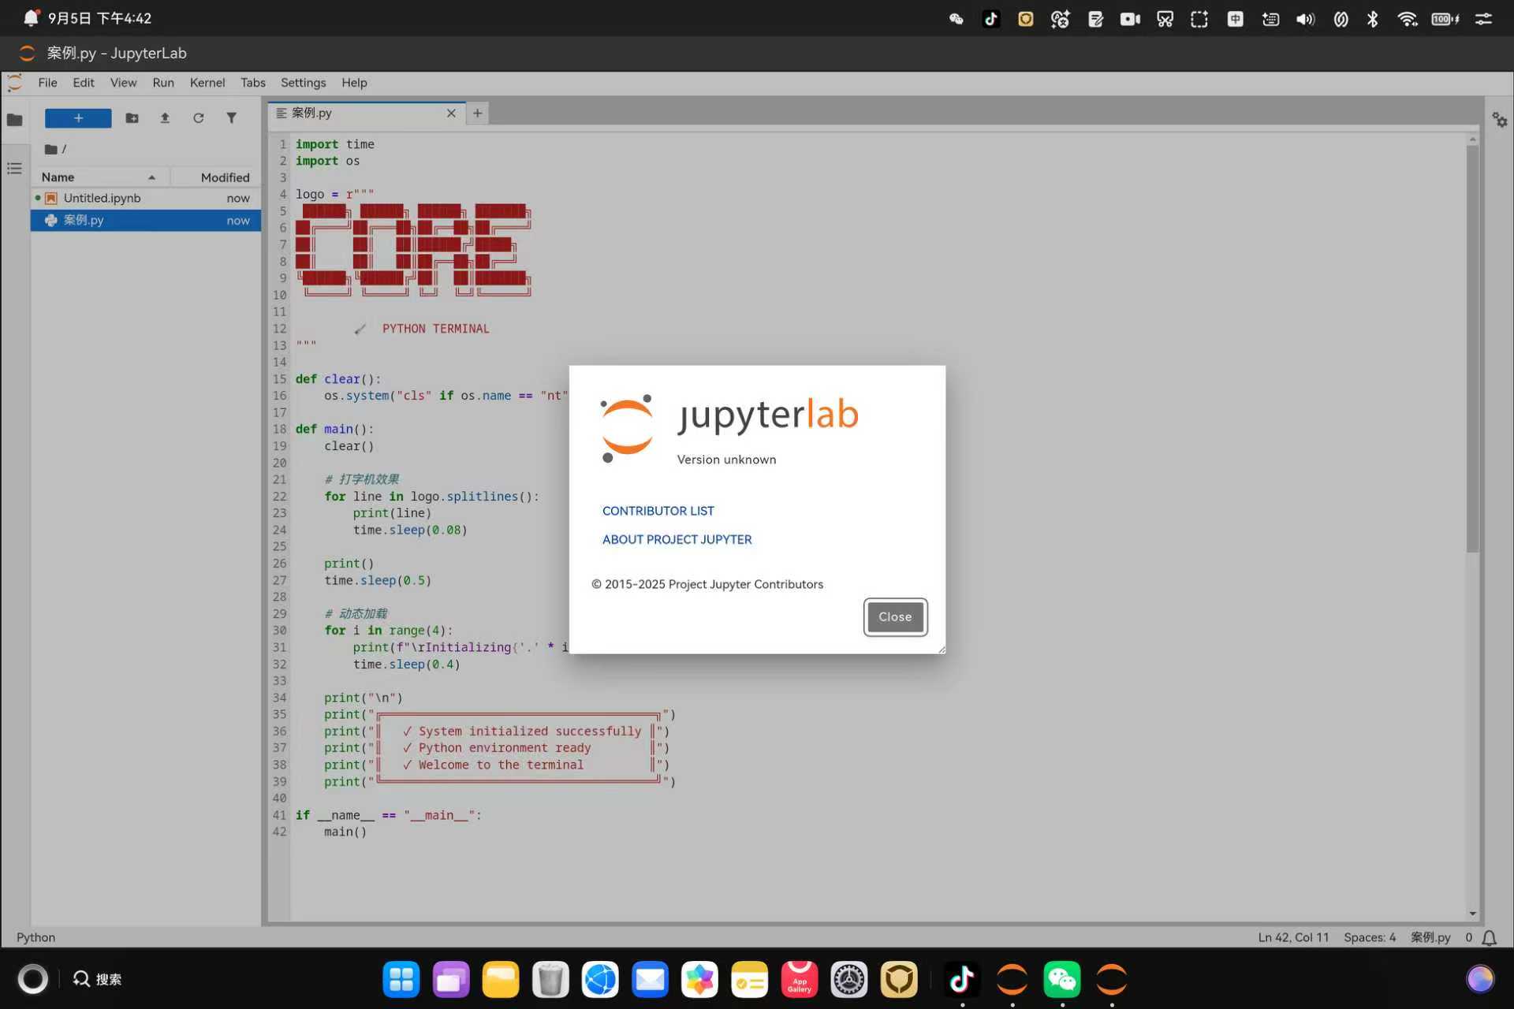1514x1009 pixels.
Task: Open screen recorder camera tray icon
Action: [1130, 19]
